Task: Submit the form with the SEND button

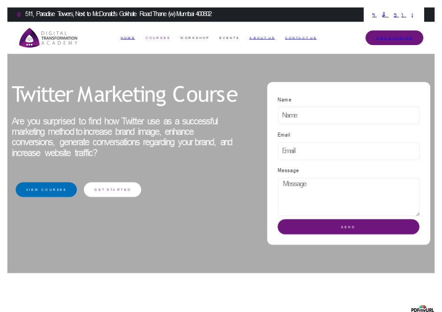Action: (x=348, y=227)
